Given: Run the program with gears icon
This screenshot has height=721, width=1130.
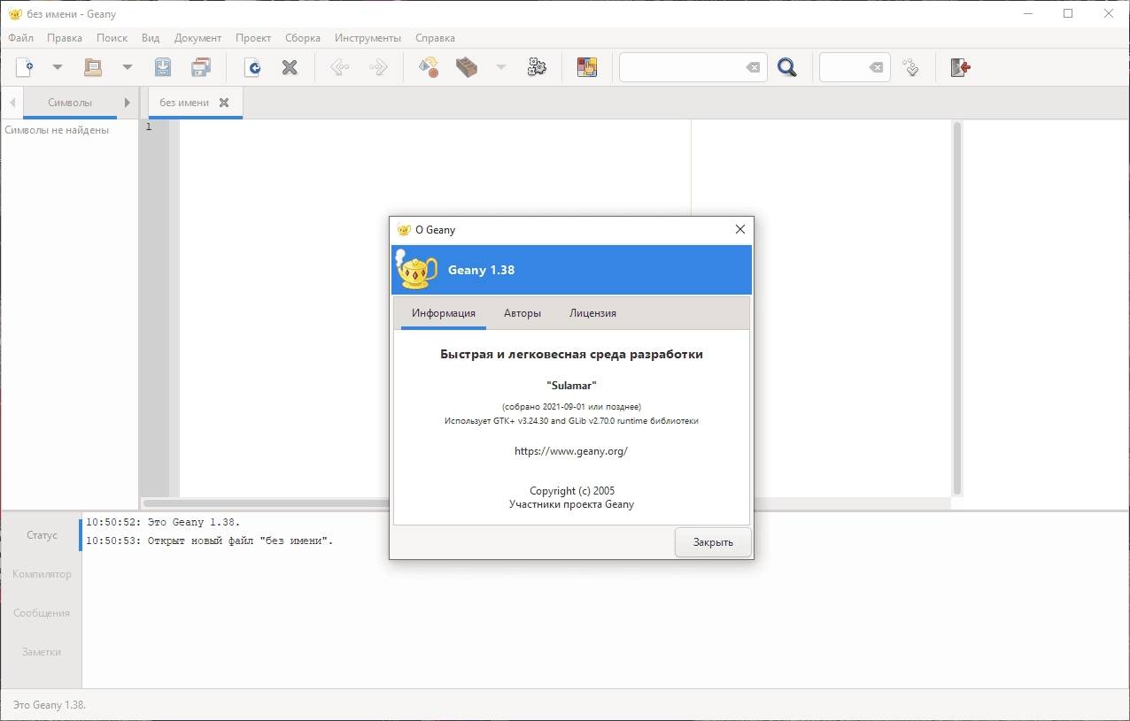Looking at the screenshot, I should click(537, 67).
